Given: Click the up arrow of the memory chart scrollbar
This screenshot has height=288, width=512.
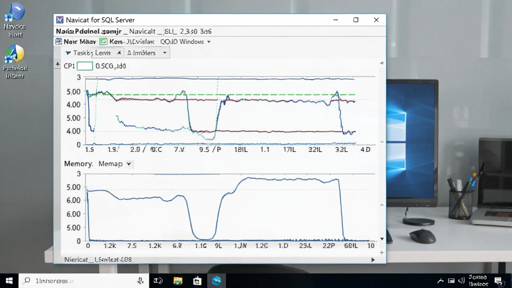Looking at the screenshot, I should point(382,205).
